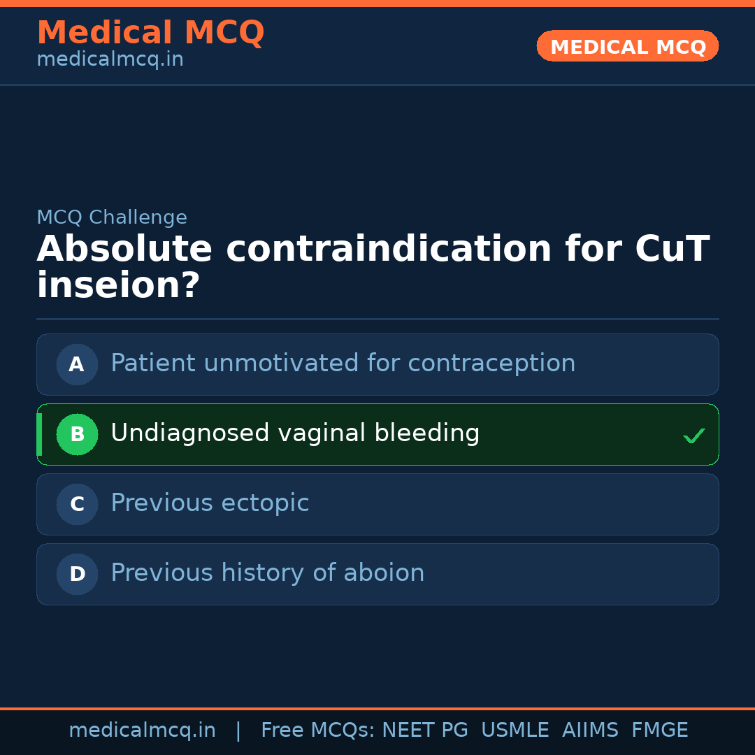
Task: Click the CuT contraindication question text
Action: click(x=373, y=267)
